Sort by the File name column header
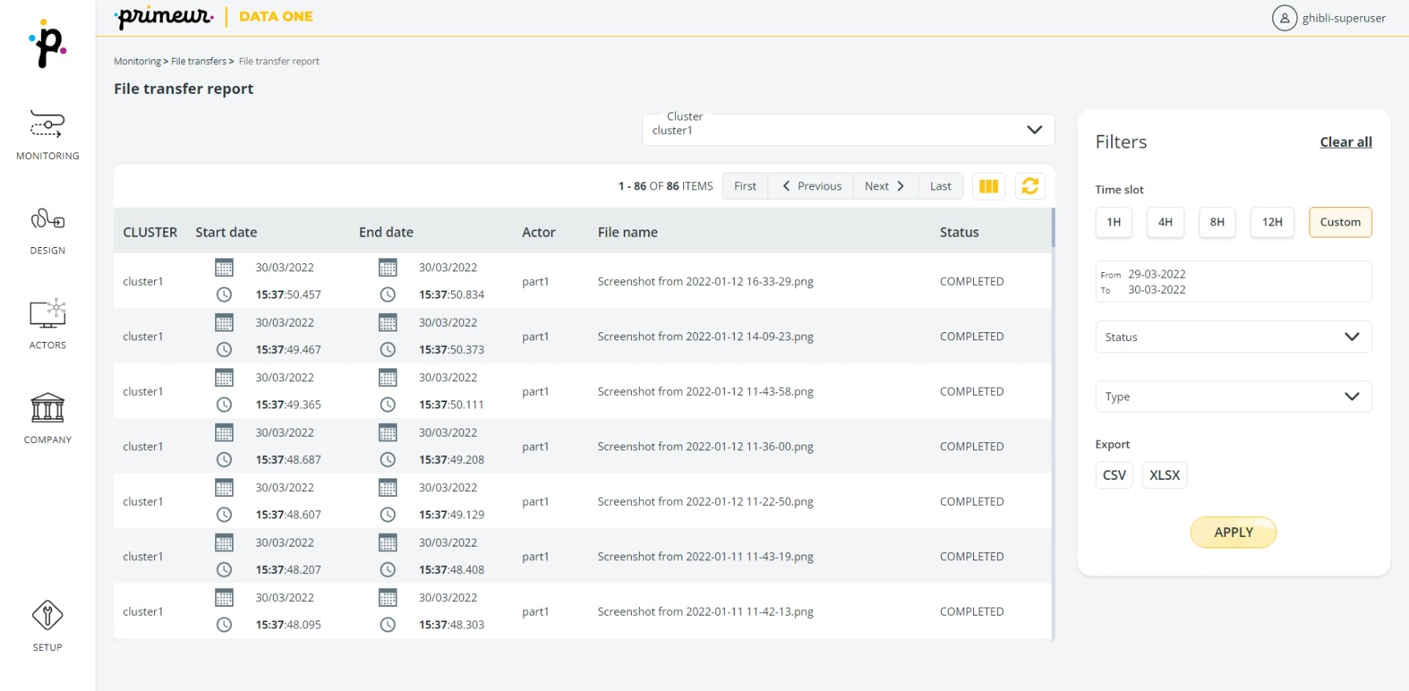 click(628, 232)
